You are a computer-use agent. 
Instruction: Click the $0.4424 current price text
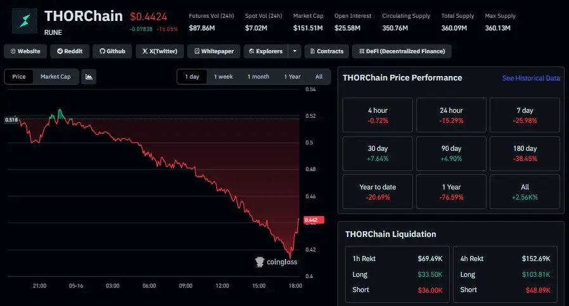tap(148, 16)
